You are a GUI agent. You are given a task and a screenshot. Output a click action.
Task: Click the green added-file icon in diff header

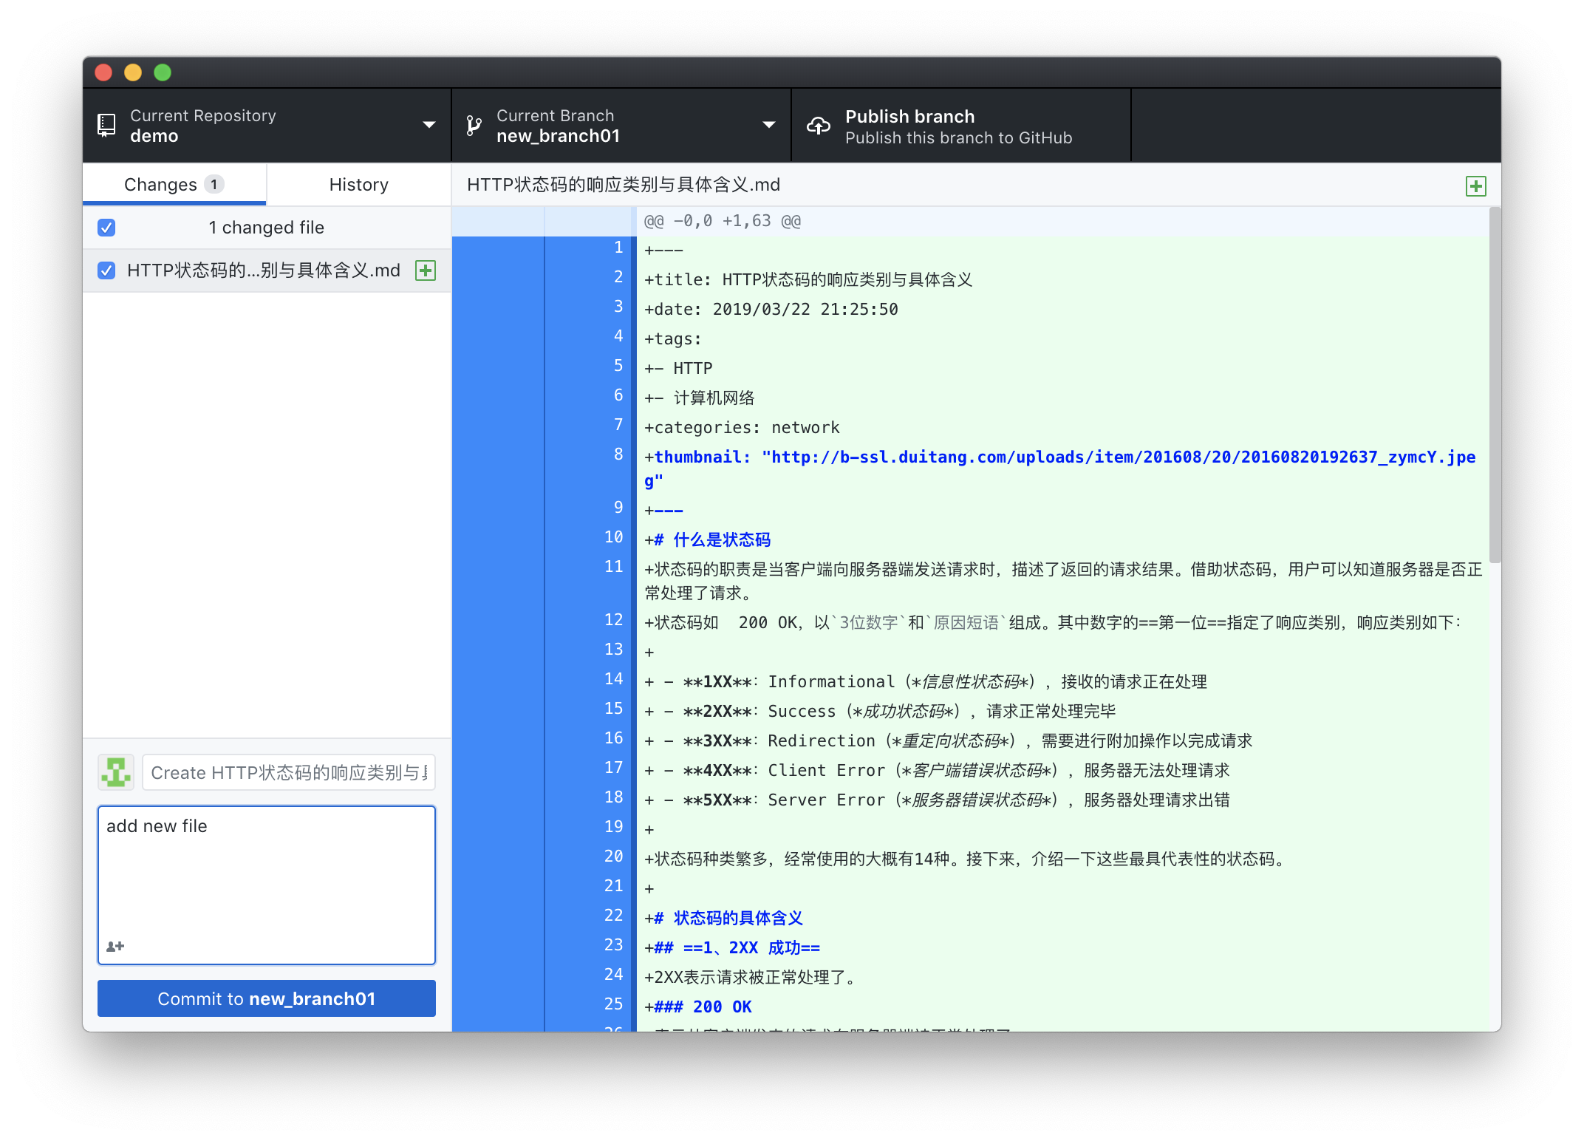coord(1475,186)
